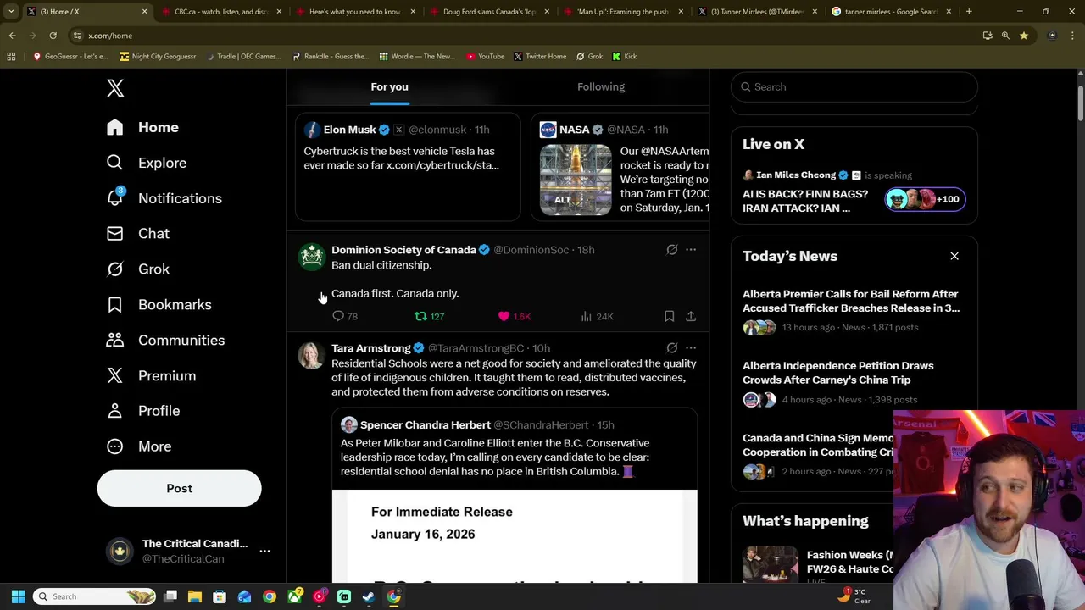Open Grok in the sidebar
The width and height of the screenshot is (1085, 610).
[x=137, y=269]
